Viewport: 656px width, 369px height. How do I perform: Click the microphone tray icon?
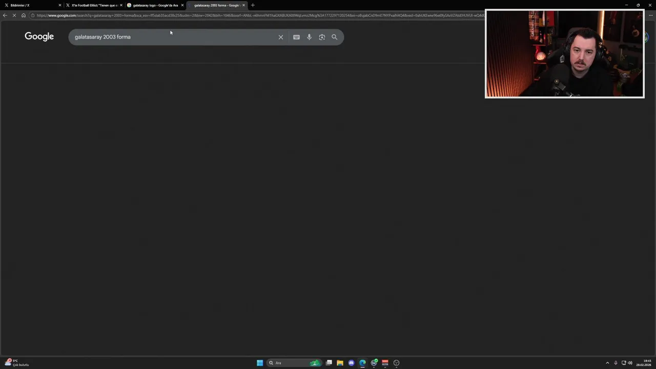[x=616, y=363]
